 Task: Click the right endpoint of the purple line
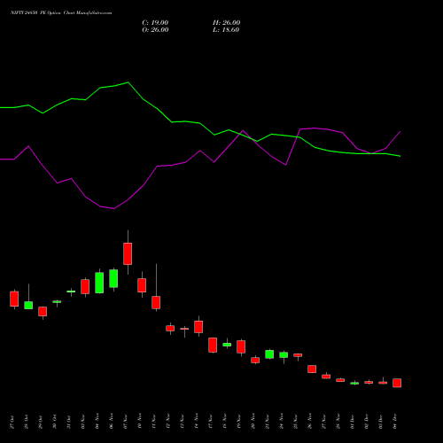tap(400, 131)
